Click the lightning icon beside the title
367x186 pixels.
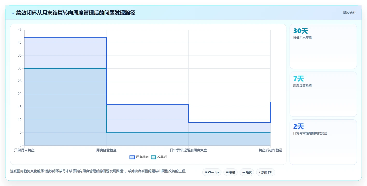pyautogui.click(x=12, y=13)
